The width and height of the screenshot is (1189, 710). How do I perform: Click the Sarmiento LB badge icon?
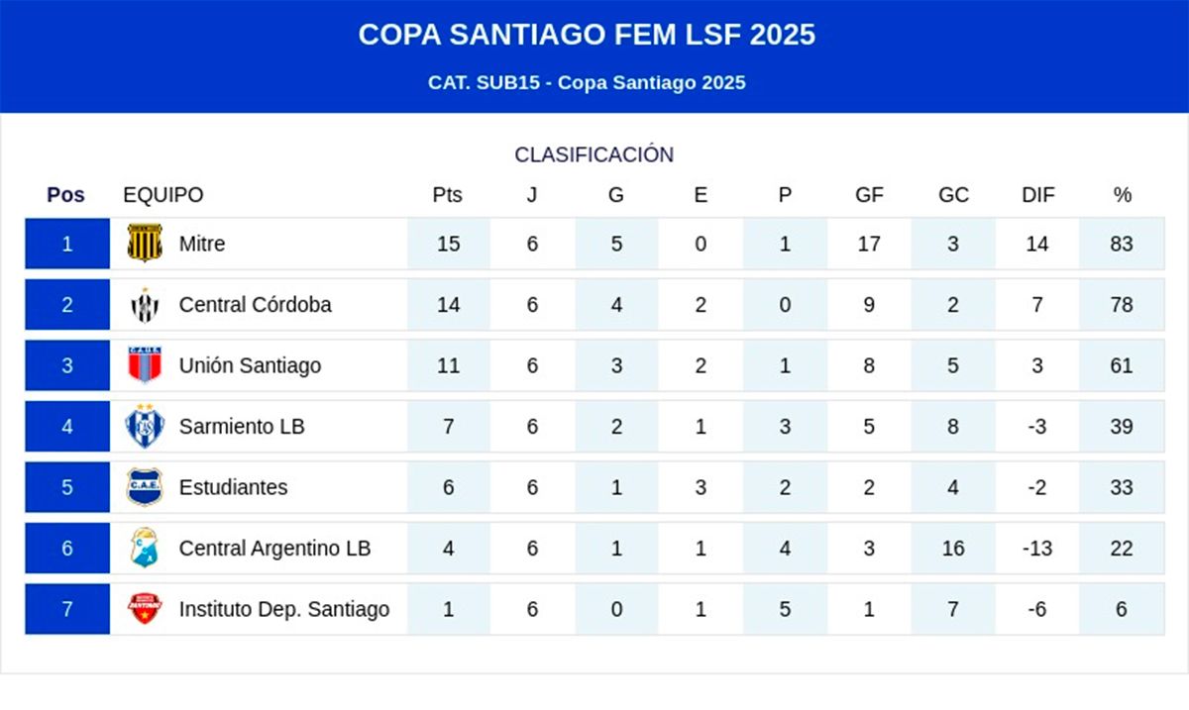point(145,426)
